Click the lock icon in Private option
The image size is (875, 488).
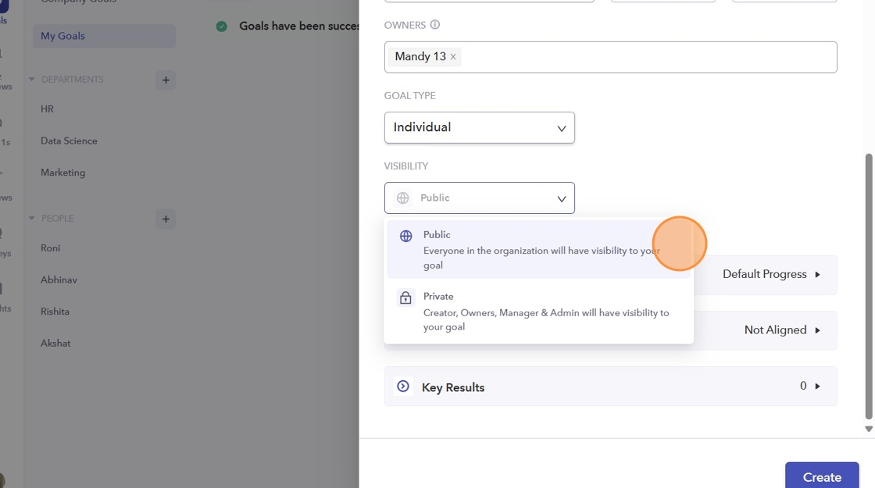point(405,297)
